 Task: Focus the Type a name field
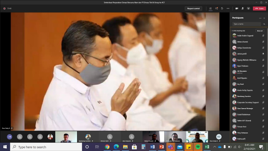247,24
